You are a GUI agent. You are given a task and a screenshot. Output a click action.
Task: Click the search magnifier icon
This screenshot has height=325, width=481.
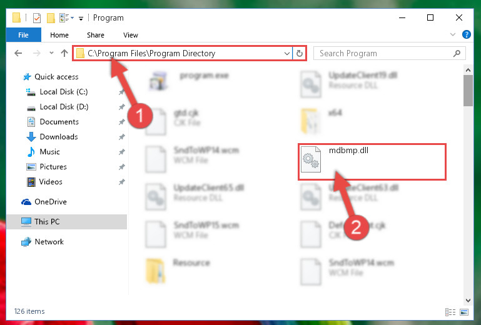457,54
